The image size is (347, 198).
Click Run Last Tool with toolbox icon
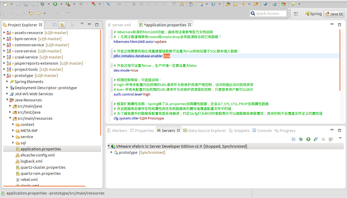pyautogui.click(x=68, y=4)
